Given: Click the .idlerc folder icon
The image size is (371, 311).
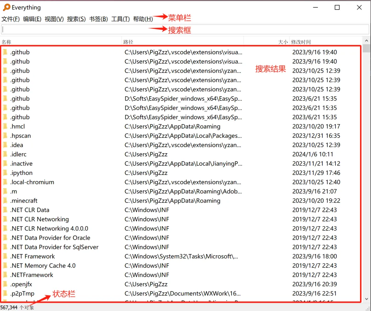Looking at the screenshot, I should [5, 154].
